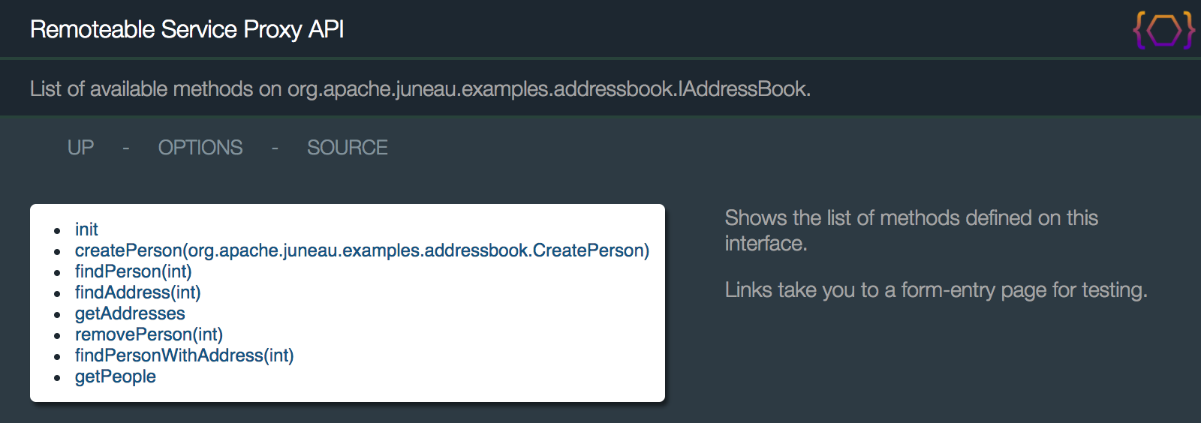View the SOURCE navigation link
Image resolution: width=1201 pixels, height=423 pixels.
(347, 148)
